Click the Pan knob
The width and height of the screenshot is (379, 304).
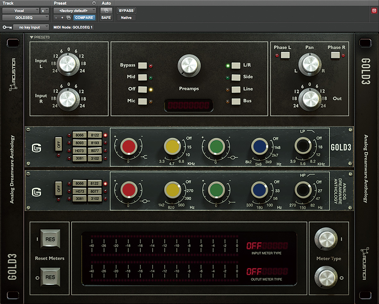310,64
